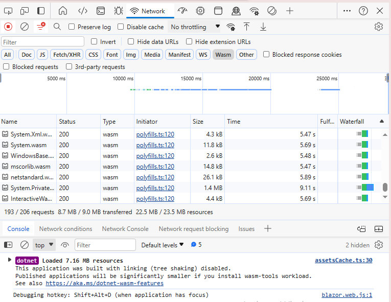Clear the network log

tap(25, 27)
